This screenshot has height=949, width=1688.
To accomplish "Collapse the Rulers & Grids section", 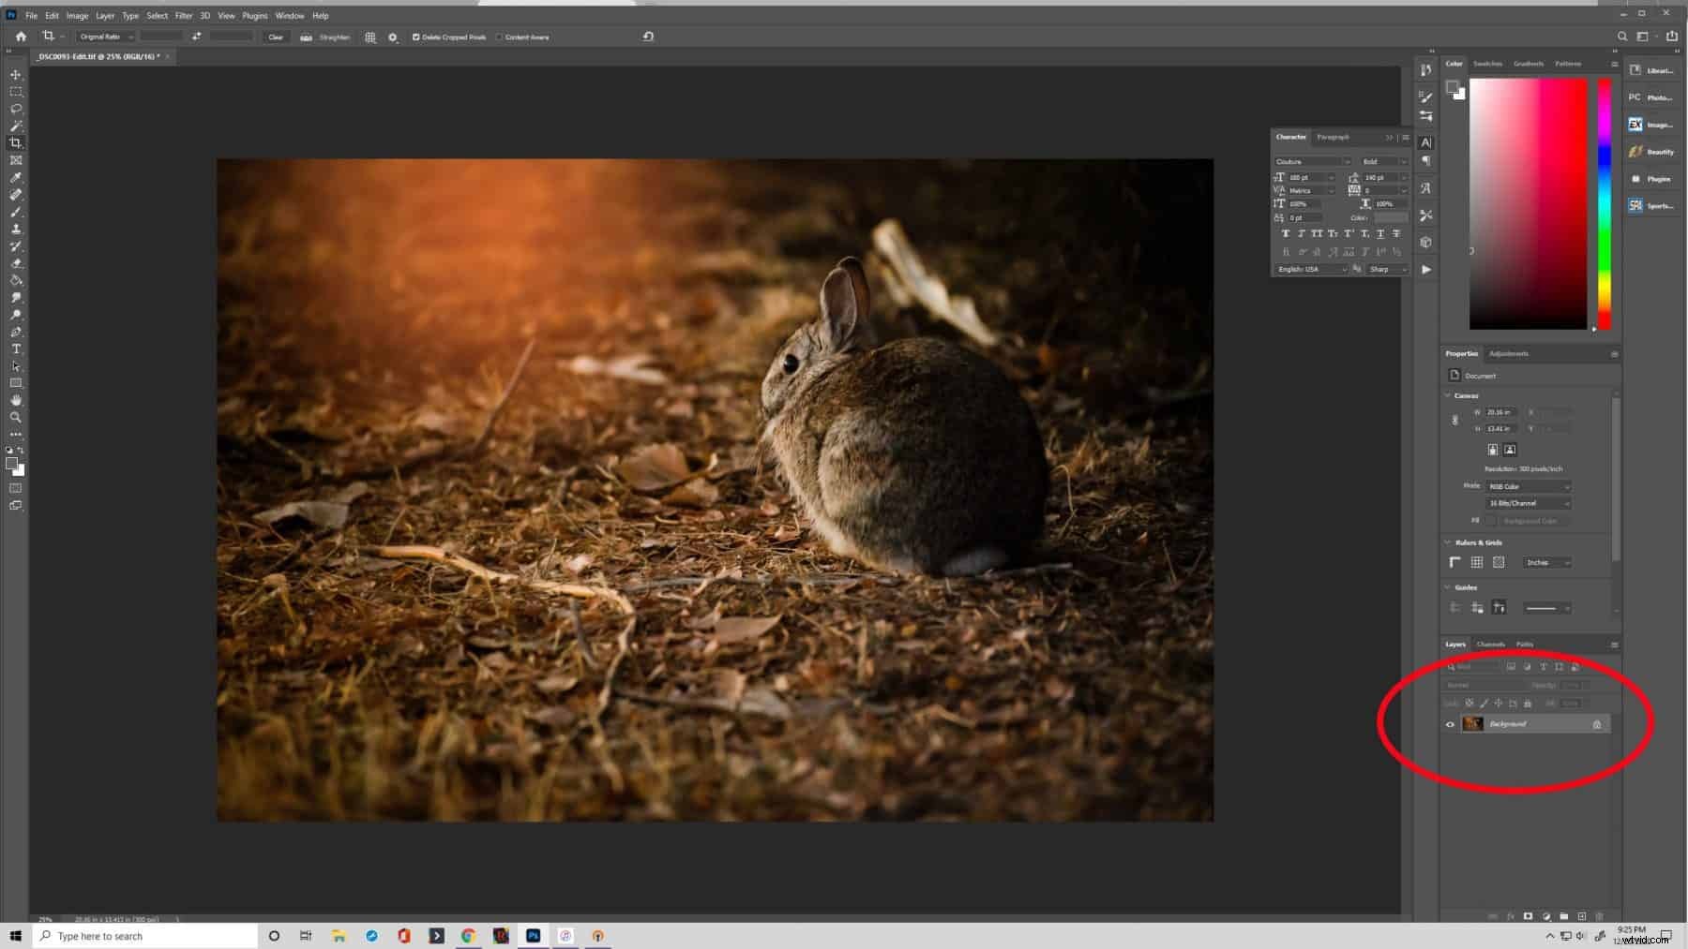I will coord(1447,541).
